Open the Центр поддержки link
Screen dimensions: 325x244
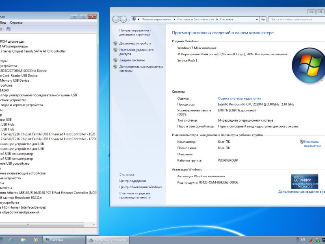point(133,181)
